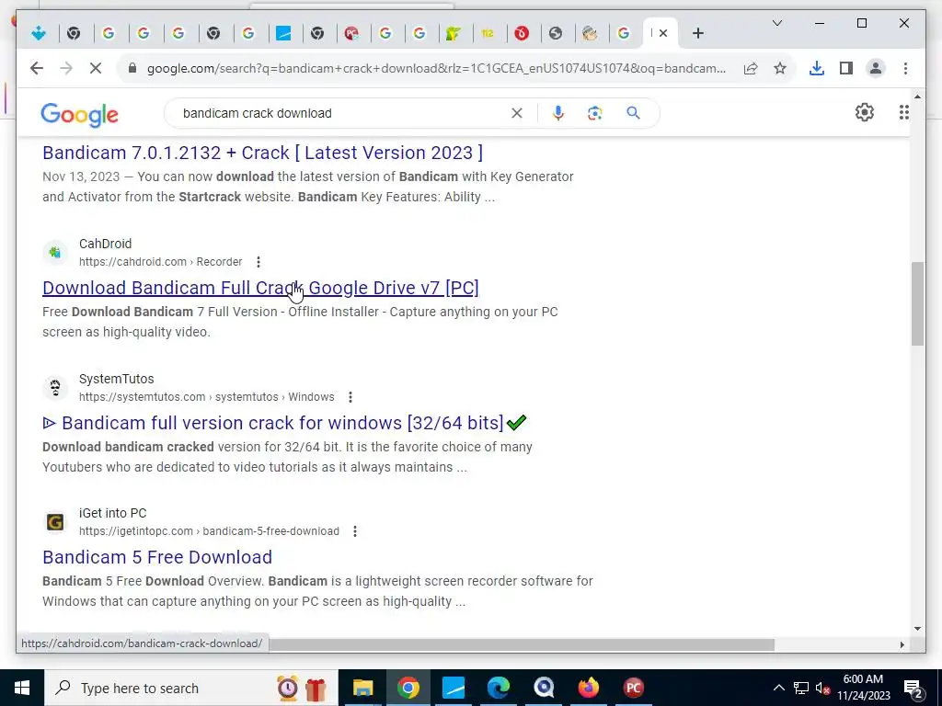Click the horizontal scrollbar thumb
The width and height of the screenshot is (942, 706).
coord(521,644)
